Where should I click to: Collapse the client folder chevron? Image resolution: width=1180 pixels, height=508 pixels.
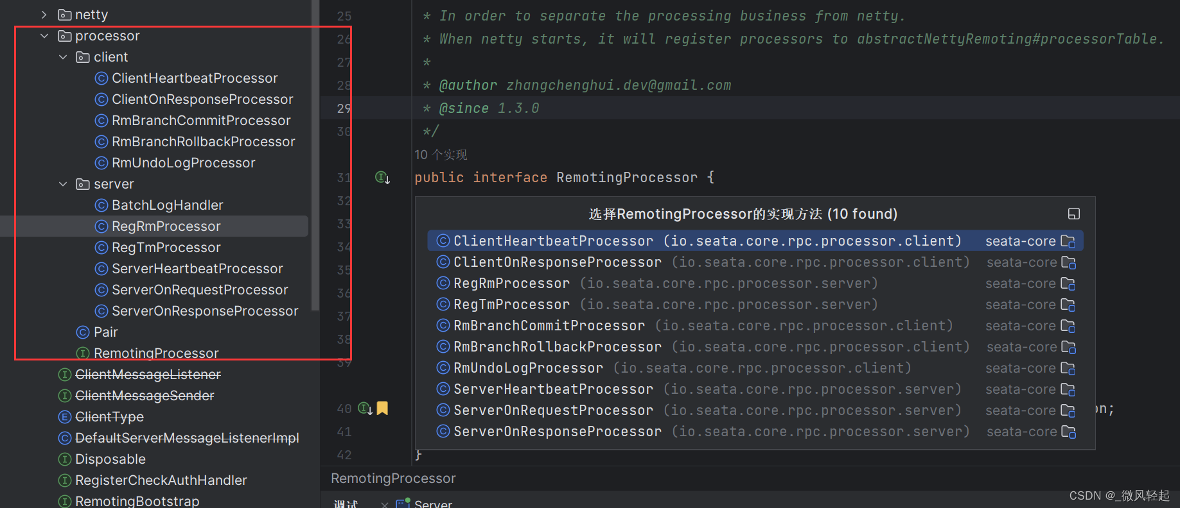coord(62,57)
